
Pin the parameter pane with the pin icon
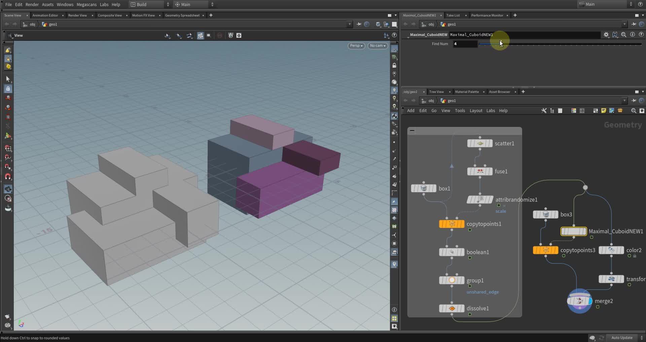(634, 24)
